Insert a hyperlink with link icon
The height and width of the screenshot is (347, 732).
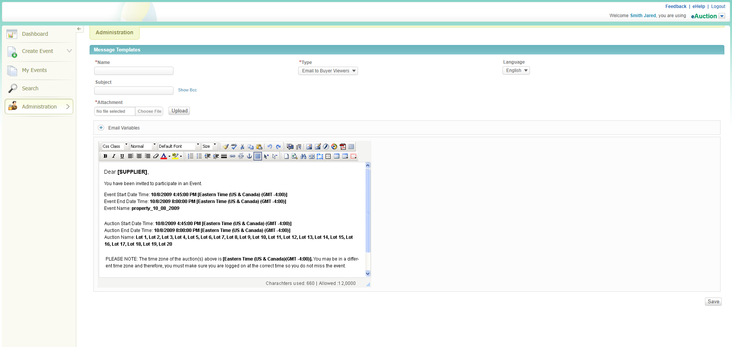(x=233, y=156)
